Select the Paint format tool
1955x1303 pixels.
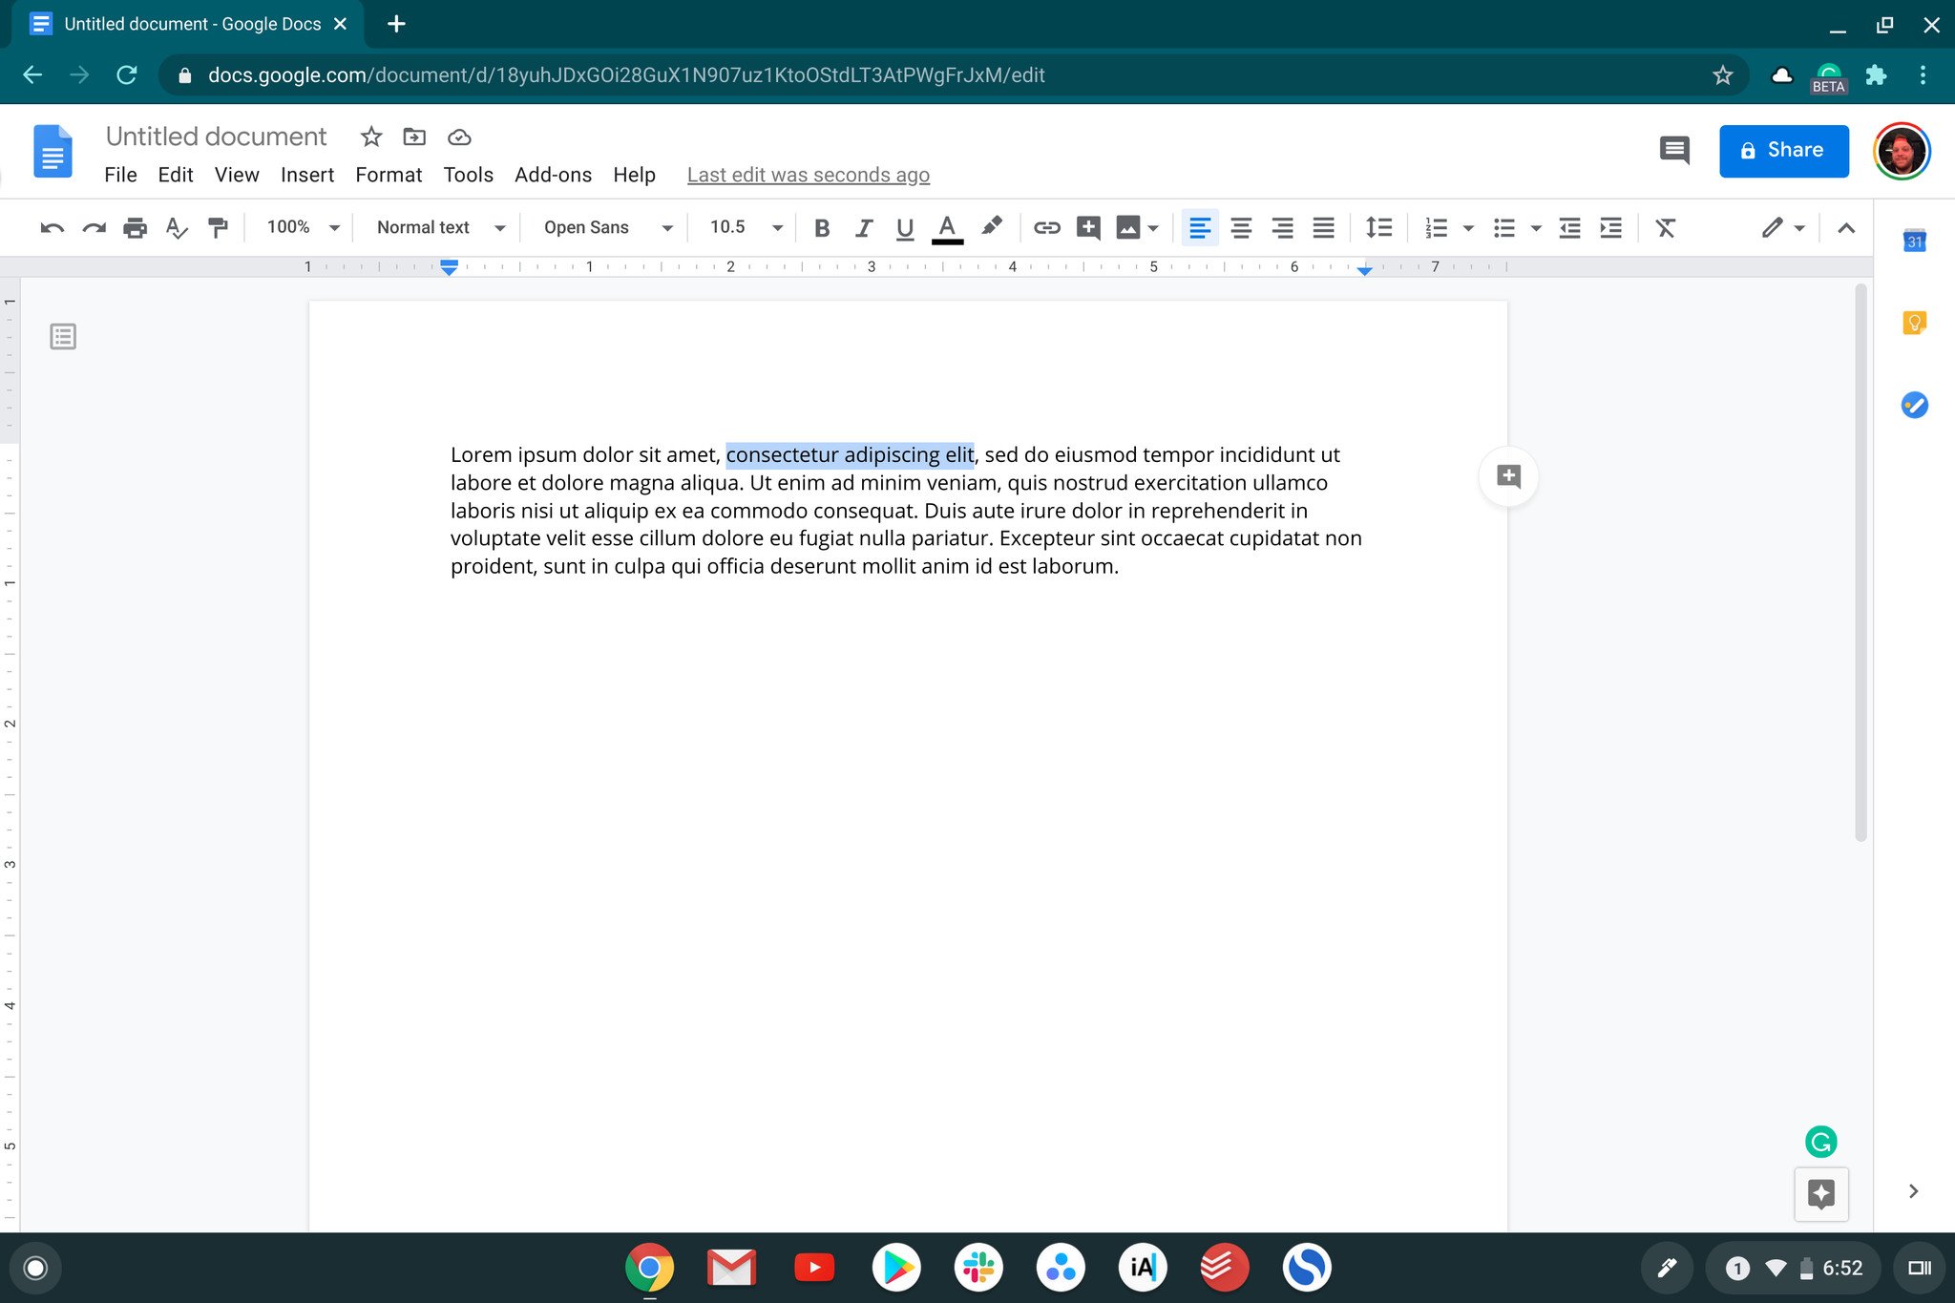(x=218, y=227)
